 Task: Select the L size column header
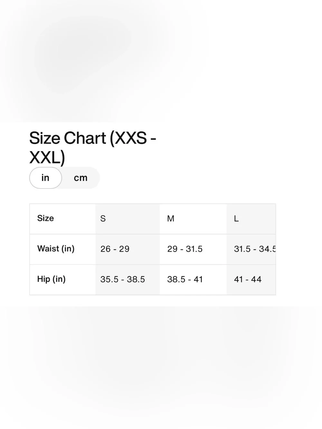point(236,219)
